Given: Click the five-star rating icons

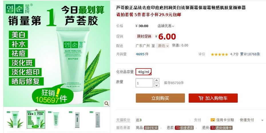Looking at the screenshot, I should [x=219, y=54].
